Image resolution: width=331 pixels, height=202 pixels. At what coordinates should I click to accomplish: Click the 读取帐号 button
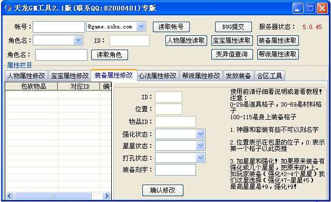pos(171,27)
